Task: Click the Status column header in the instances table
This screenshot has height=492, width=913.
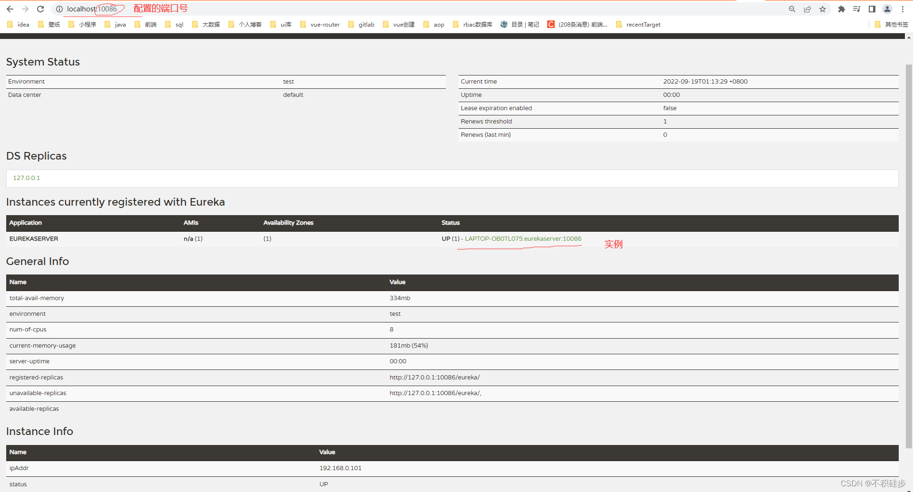Action: click(x=451, y=223)
